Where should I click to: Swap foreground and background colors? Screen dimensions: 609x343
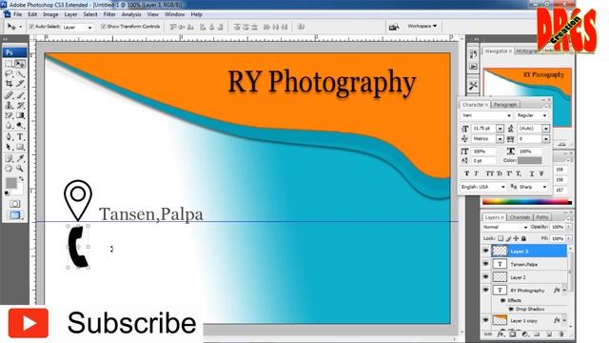(x=22, y=178)
